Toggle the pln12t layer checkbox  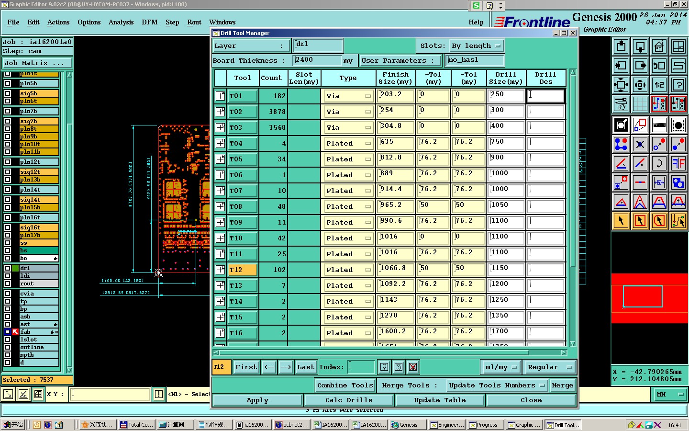pyautogui.click(x=8, y=162)
